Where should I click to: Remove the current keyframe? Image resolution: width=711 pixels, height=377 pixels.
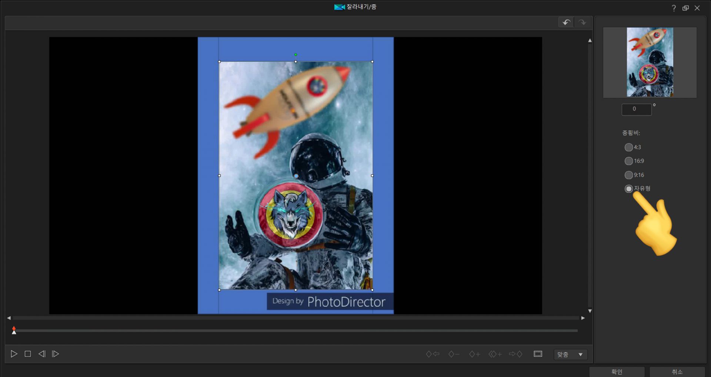point(454,354)
